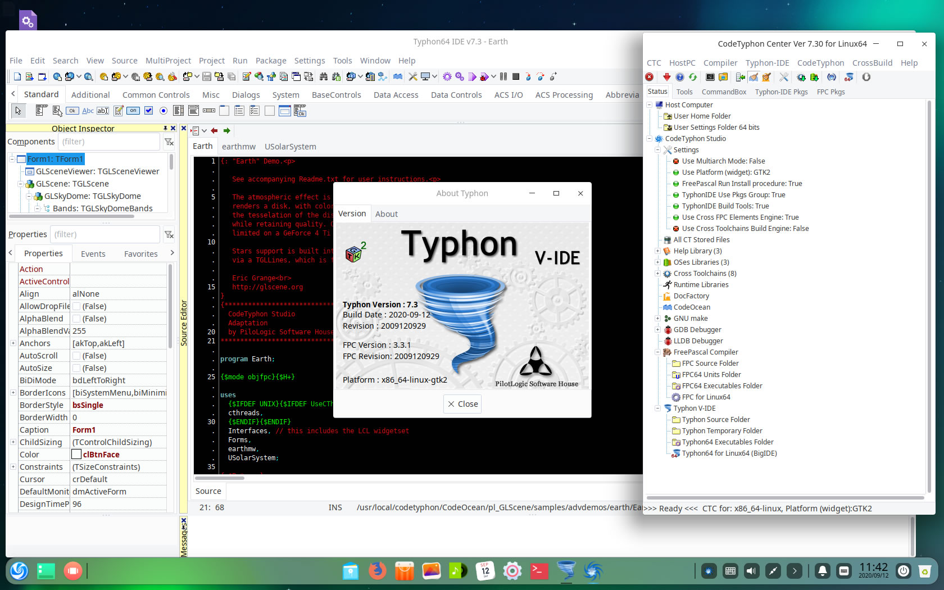Select the arrow selection tool in component palette
Viewport: 944px width, 590px height.
(18, 111)
